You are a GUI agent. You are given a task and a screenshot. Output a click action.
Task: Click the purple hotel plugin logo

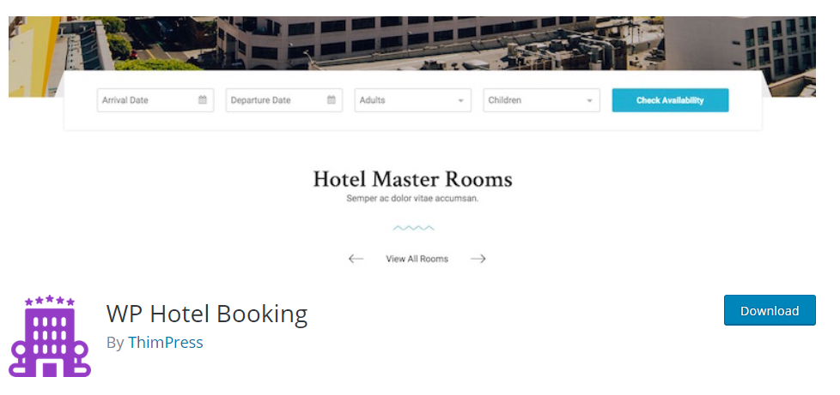pyautogui.click(x=50, y=336)
